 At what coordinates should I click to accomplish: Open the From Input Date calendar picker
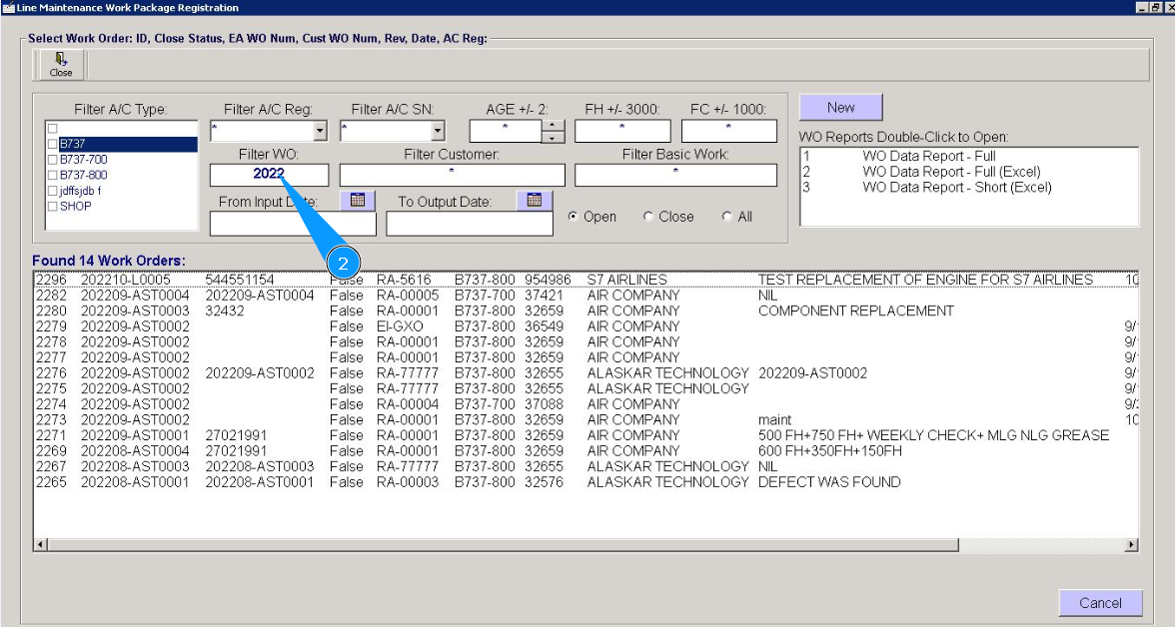tap(358, 201)
